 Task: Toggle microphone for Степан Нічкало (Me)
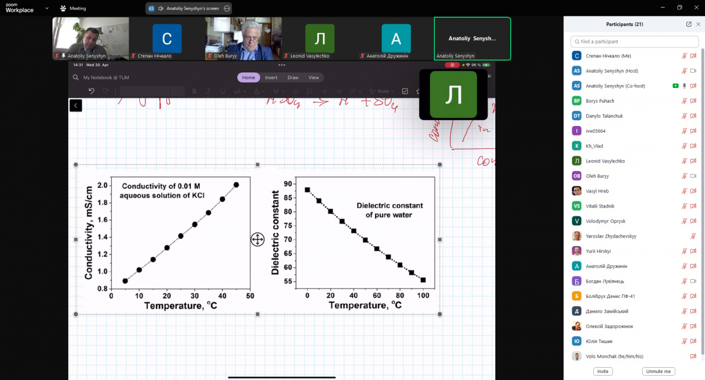click(x=684, y=56)
